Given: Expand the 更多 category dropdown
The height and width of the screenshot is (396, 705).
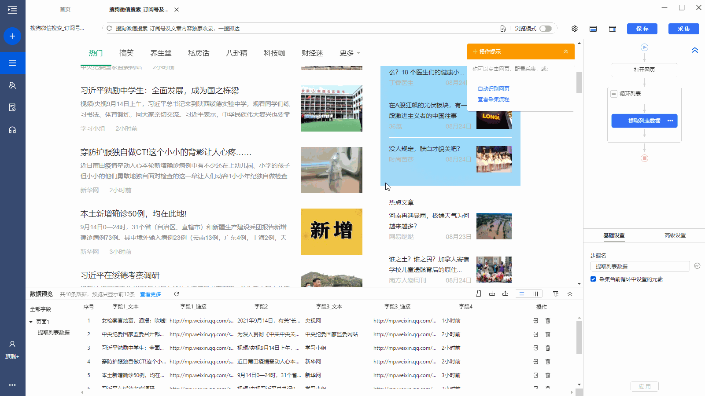Looking at the screenshot, I should pos(350,53).
